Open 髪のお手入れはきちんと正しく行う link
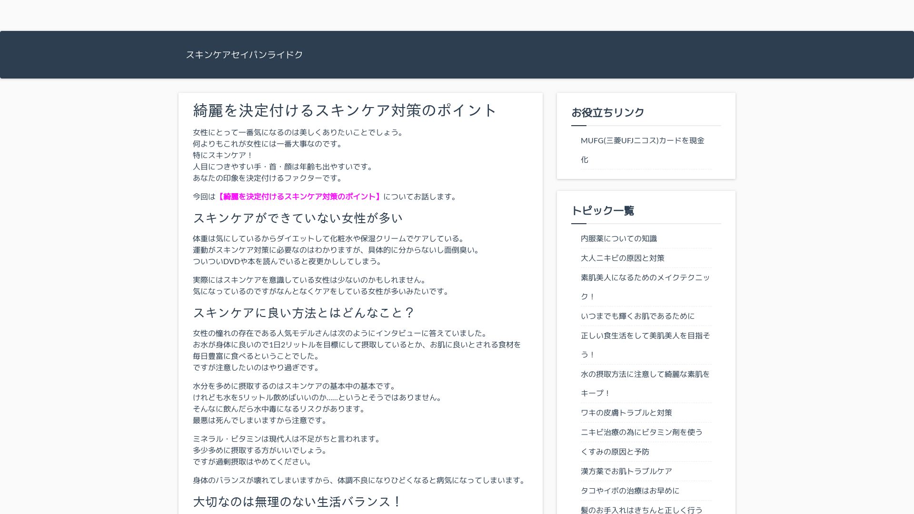 tap(641, 510)
